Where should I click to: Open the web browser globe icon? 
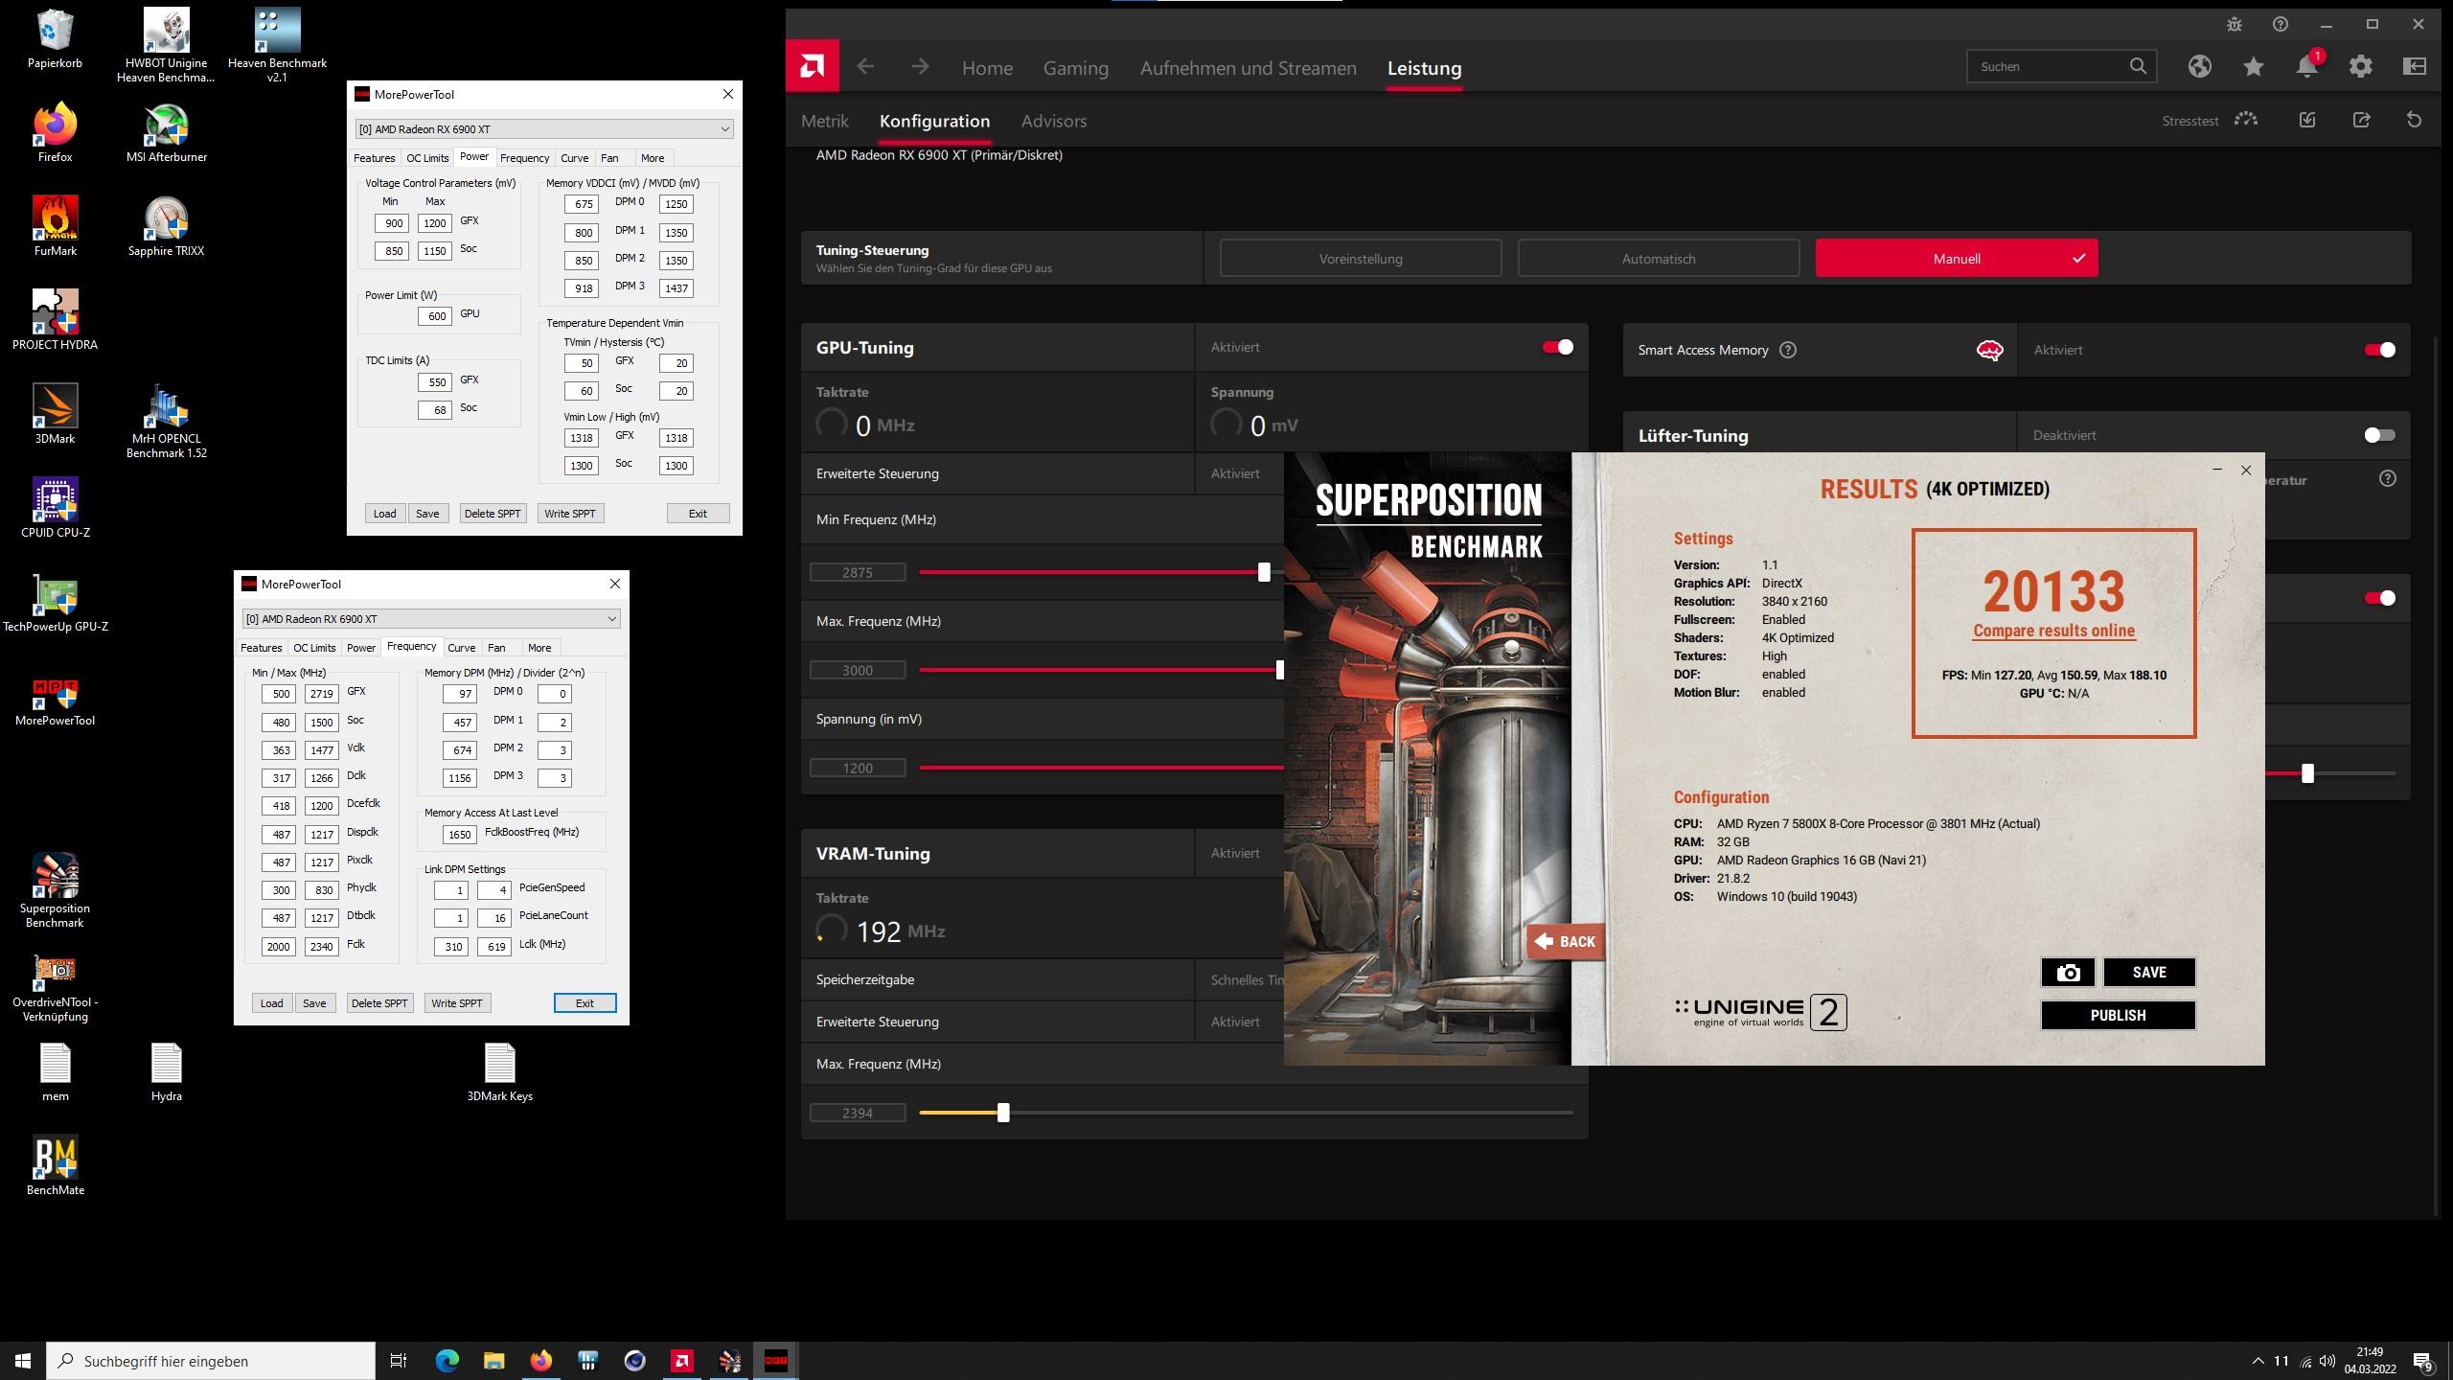pos(2200,66)
